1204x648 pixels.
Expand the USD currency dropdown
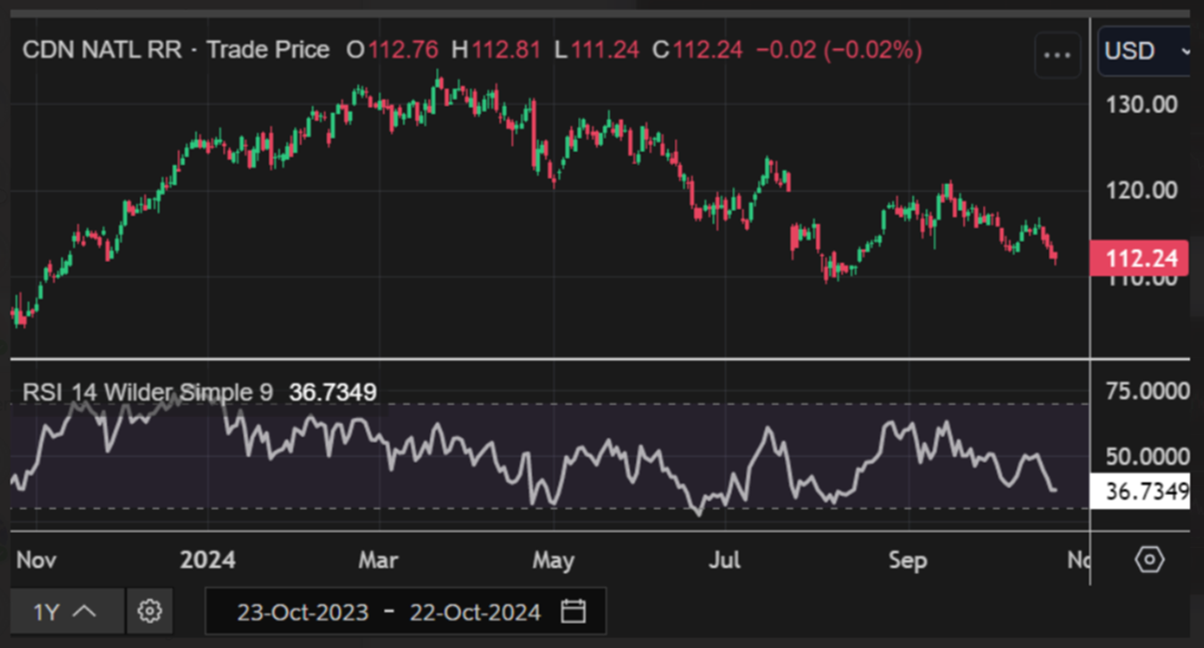tap(1145, 51)
